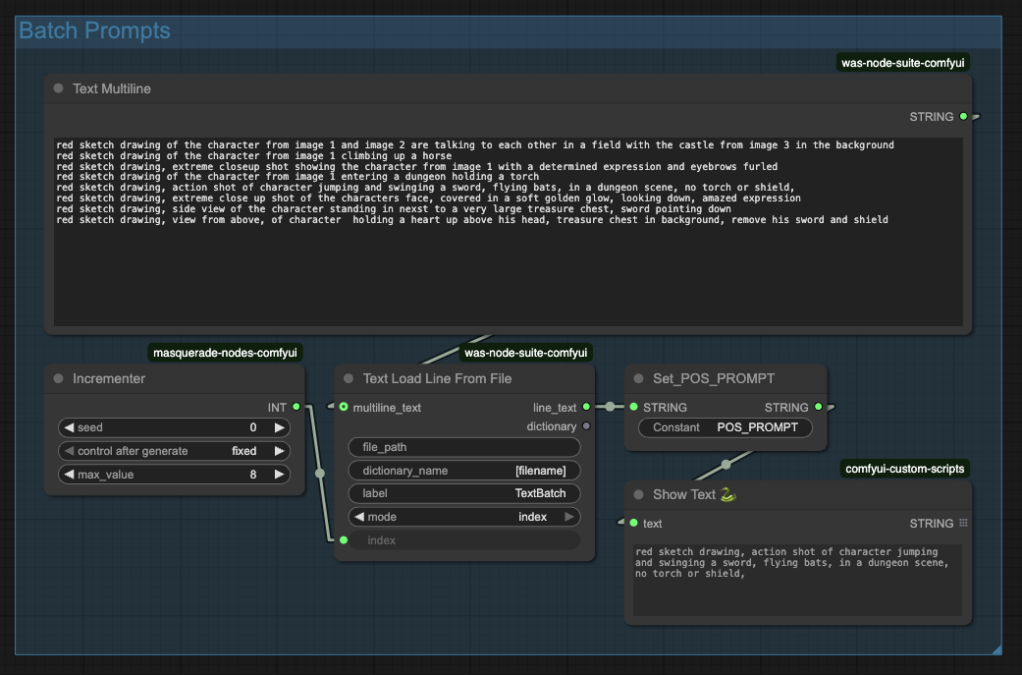Click the dictionary output slot
This screenshot has height=675, width=1022.
(587, 425)
